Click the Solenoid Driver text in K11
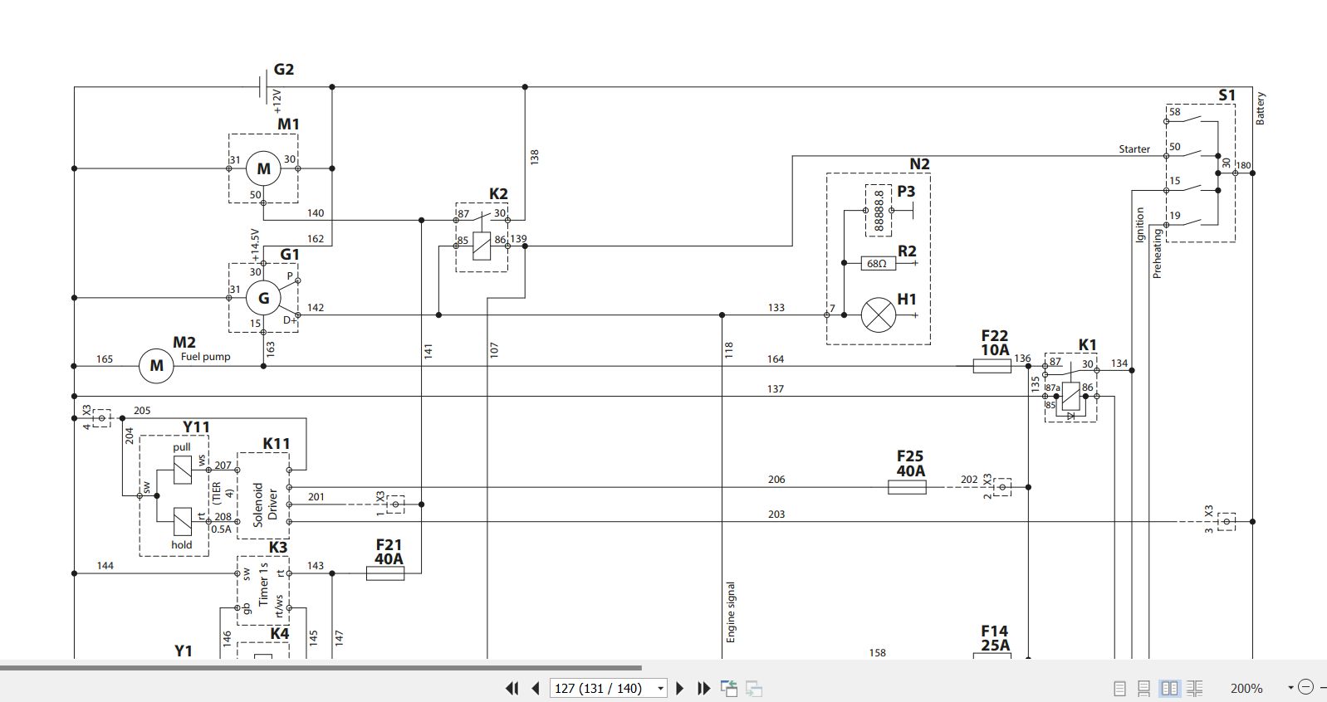This screenshot has height=702, width=1327. coord(265,504)
